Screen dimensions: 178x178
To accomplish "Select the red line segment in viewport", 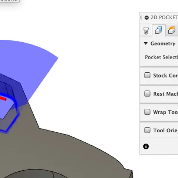I will click(x=3, y=99).
